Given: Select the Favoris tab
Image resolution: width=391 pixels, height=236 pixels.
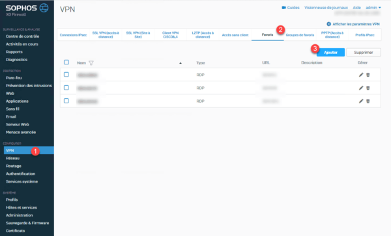Looking at the screenshot, I should pyautogui.click(x=268, y=35).
